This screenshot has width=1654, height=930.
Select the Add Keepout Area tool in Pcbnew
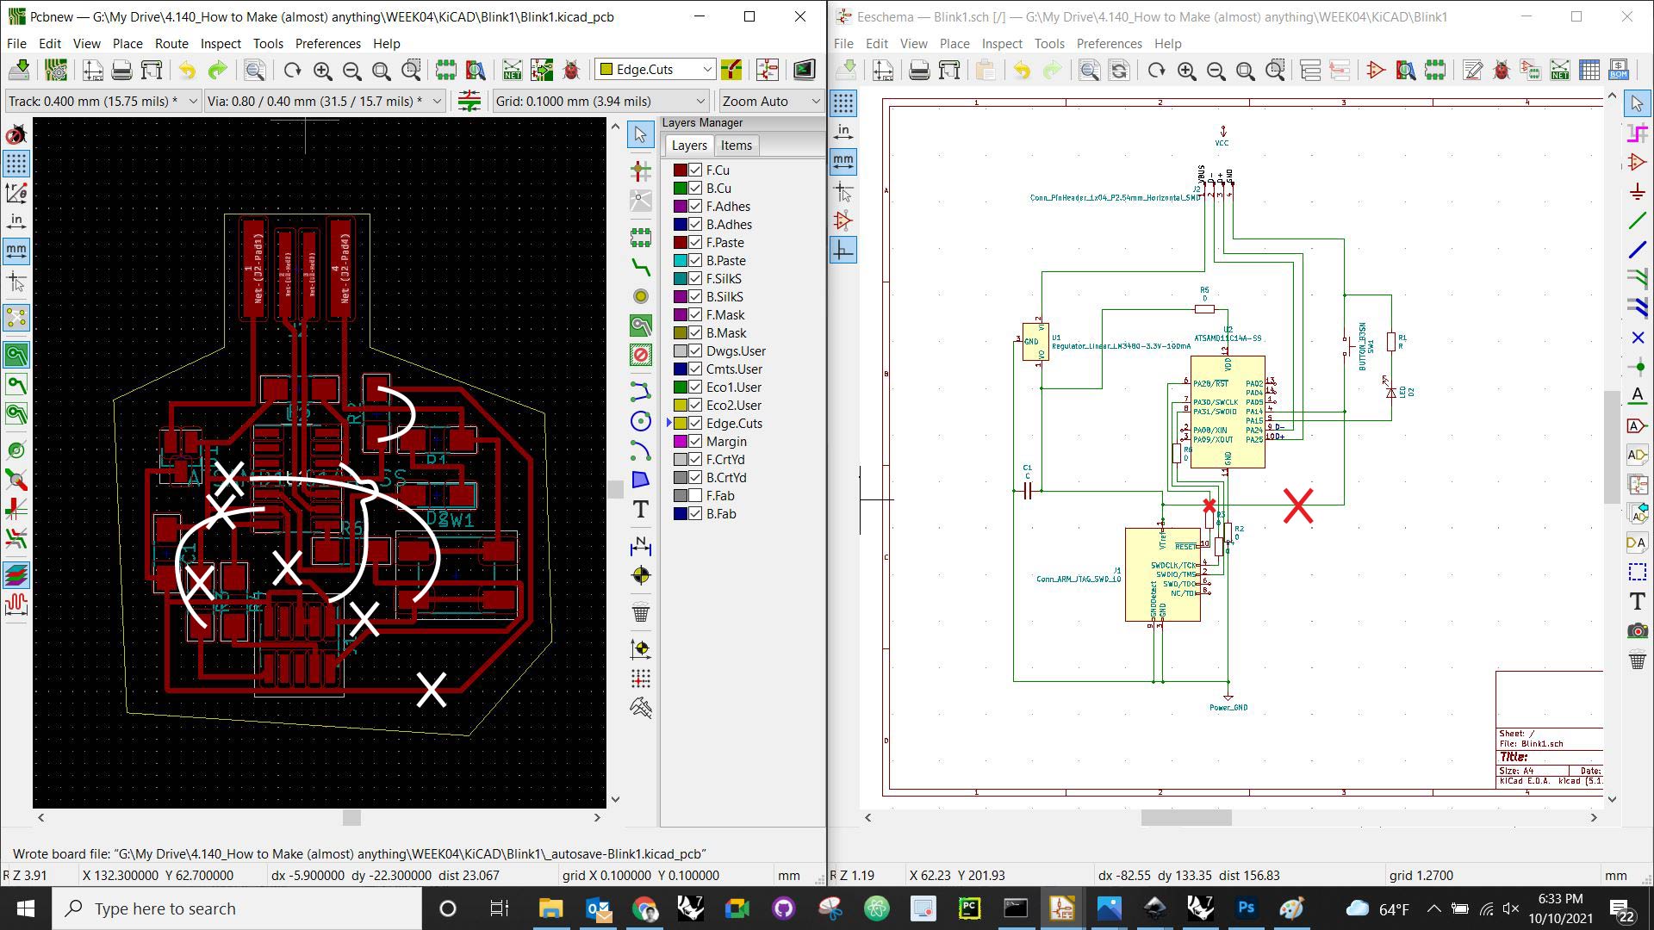tap(640, 355)
